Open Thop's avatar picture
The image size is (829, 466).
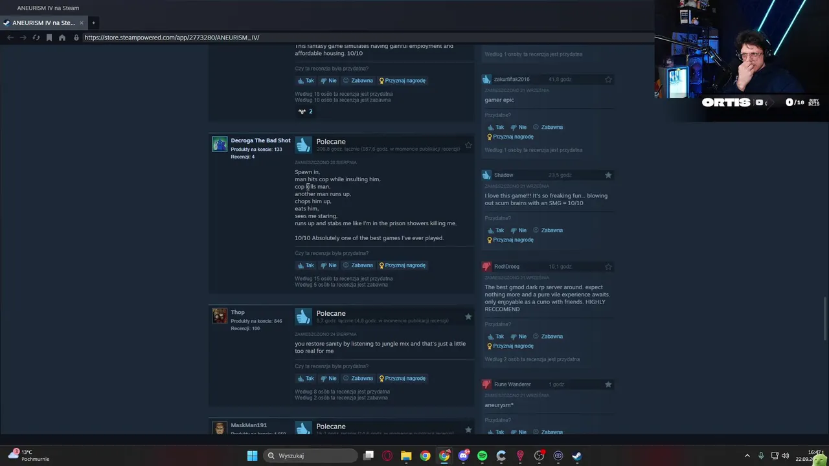coord(220,315)
